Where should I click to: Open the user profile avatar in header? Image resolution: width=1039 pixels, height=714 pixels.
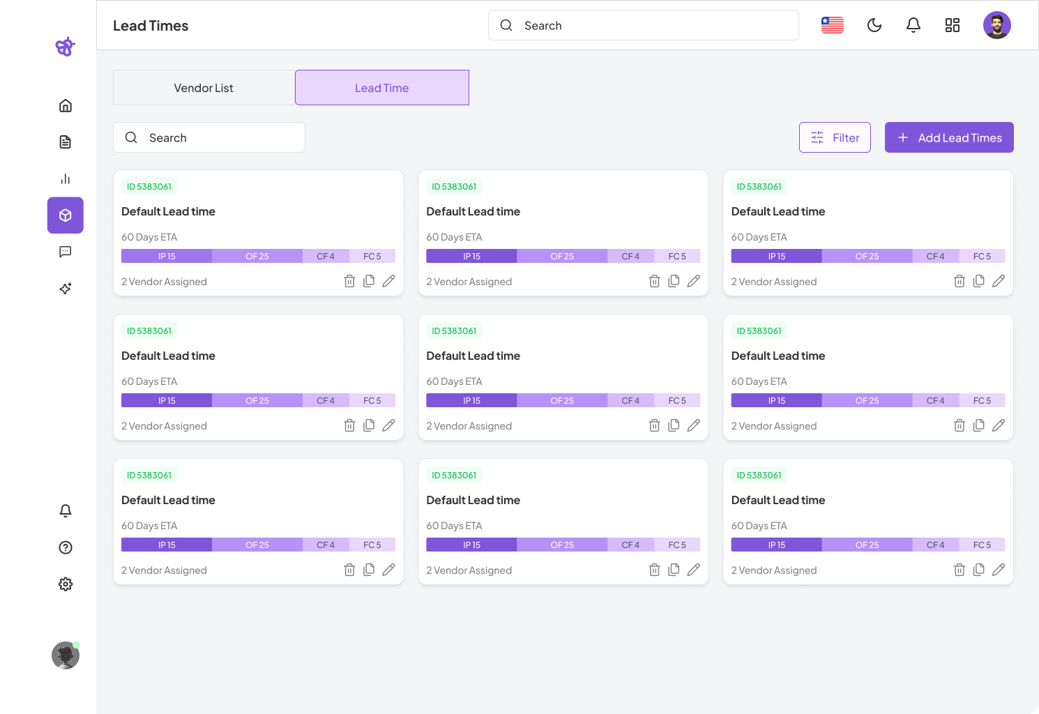point(996,26)
